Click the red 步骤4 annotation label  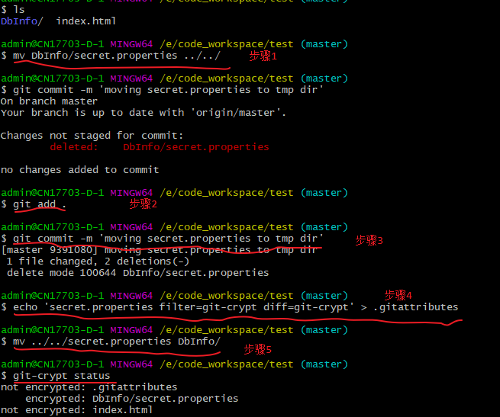(398, 294)
